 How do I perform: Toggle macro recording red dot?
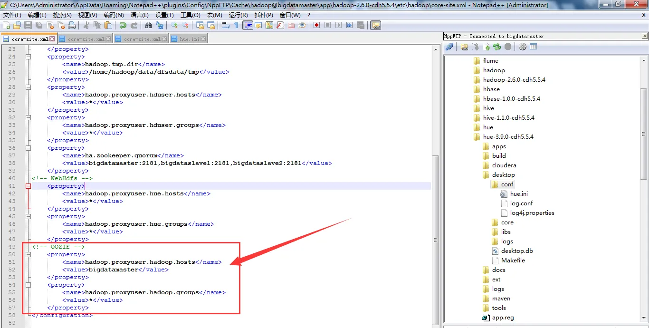(x=316, y=25)
